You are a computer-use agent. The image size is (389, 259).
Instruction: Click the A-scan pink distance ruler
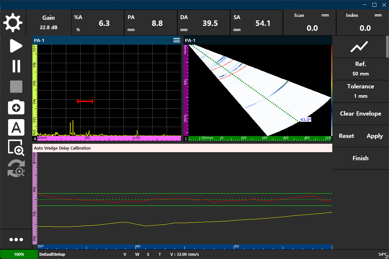(x=109, y=138)
